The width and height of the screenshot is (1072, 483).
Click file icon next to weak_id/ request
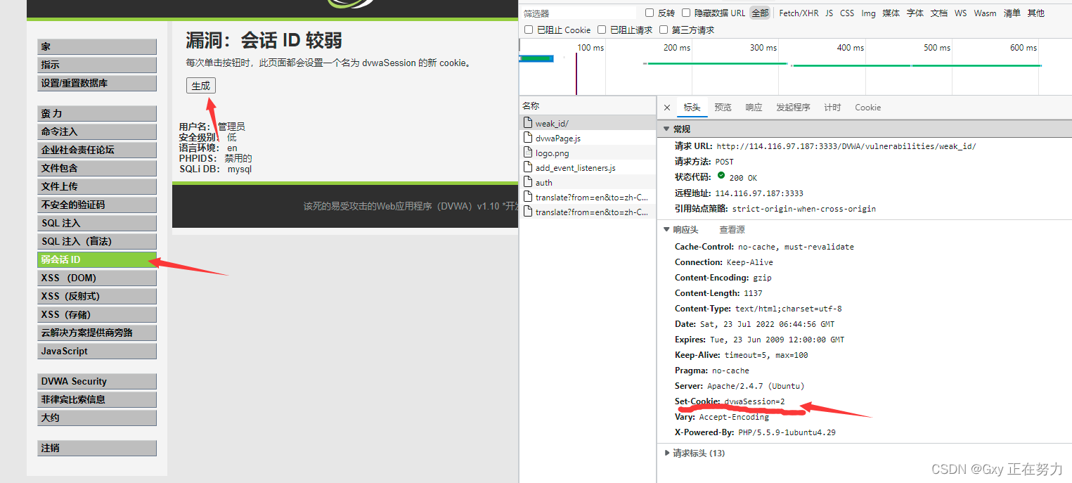tap(529, 123)
